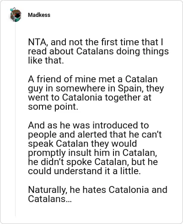Click the word "friend" in the second paragraph

pos(49,79)
